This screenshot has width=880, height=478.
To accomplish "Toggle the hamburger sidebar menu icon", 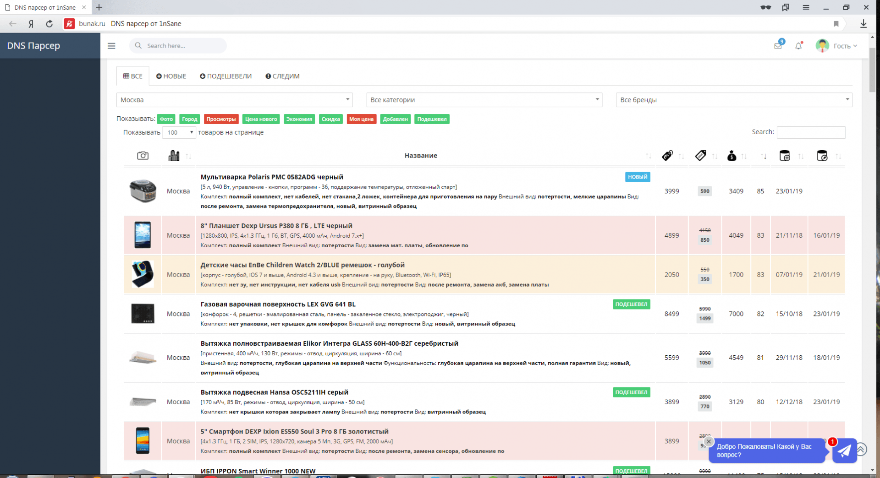I will pos(111,46).
